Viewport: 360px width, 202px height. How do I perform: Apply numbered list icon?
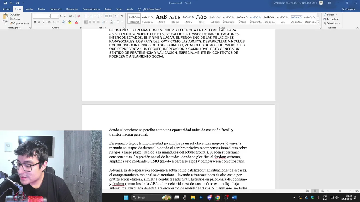(92, 16)
